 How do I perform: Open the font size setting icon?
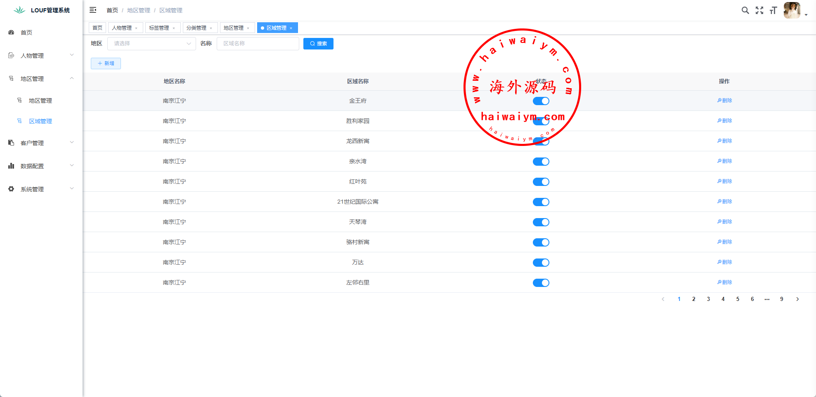(x=773, y=10)
